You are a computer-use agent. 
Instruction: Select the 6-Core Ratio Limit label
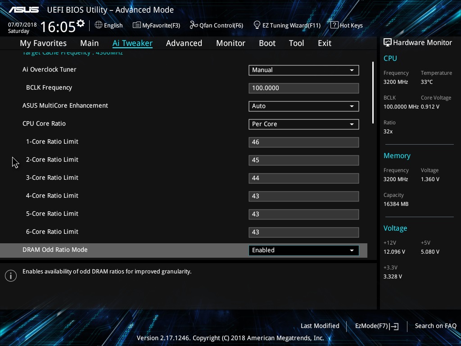(x=52, y=232)
